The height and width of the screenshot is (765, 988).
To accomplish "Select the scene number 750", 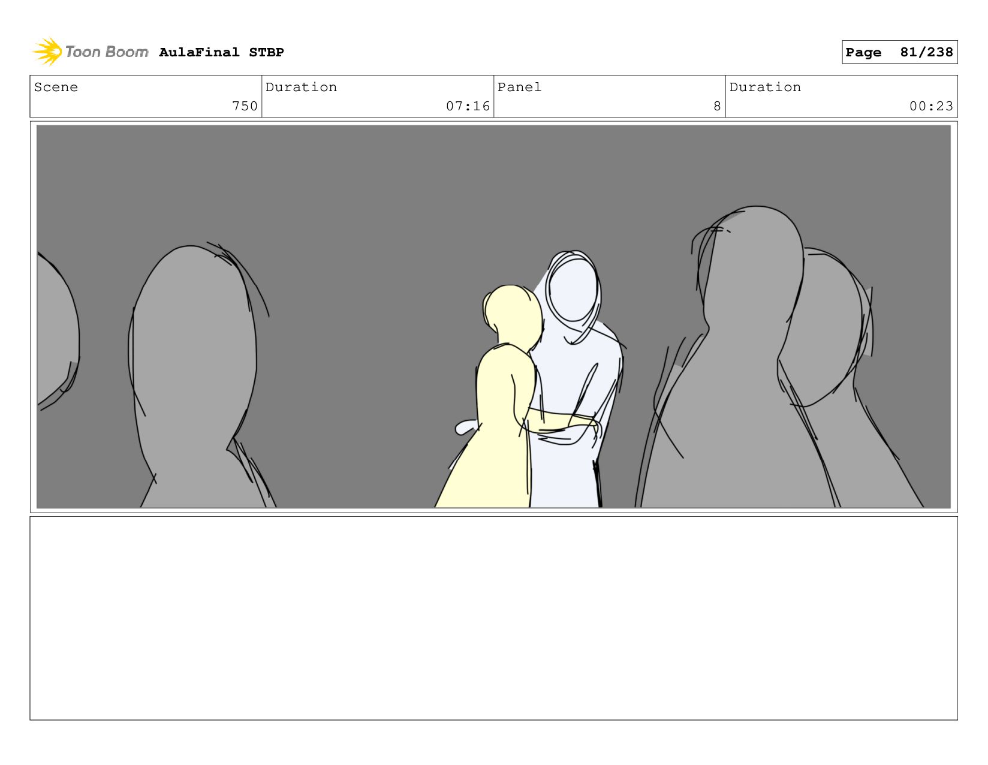I will pyautogui.click(x=245, y=106).
